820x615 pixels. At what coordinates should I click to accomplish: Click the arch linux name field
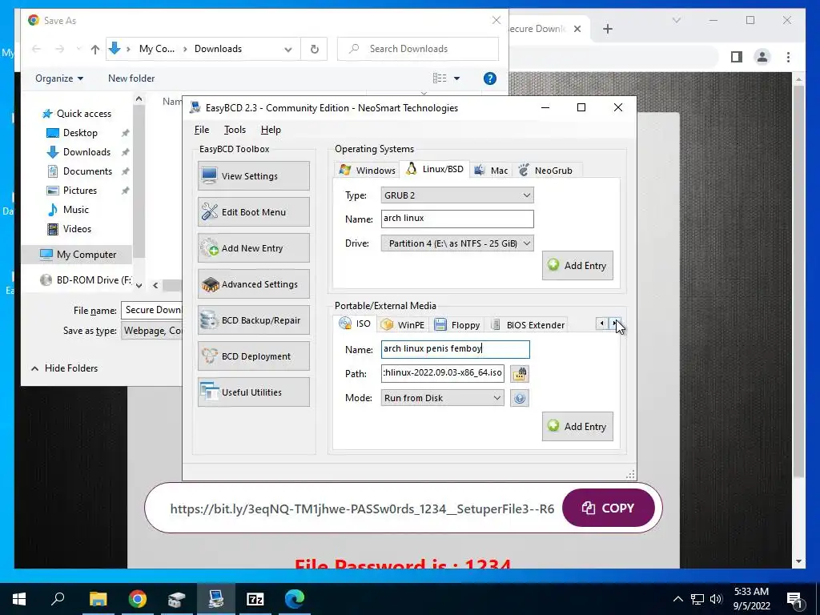tap(457, 219)
